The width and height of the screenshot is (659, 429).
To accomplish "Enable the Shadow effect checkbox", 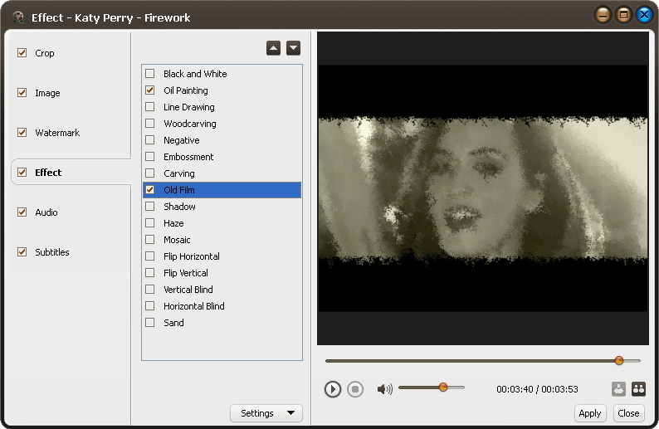I will [150, 207].
